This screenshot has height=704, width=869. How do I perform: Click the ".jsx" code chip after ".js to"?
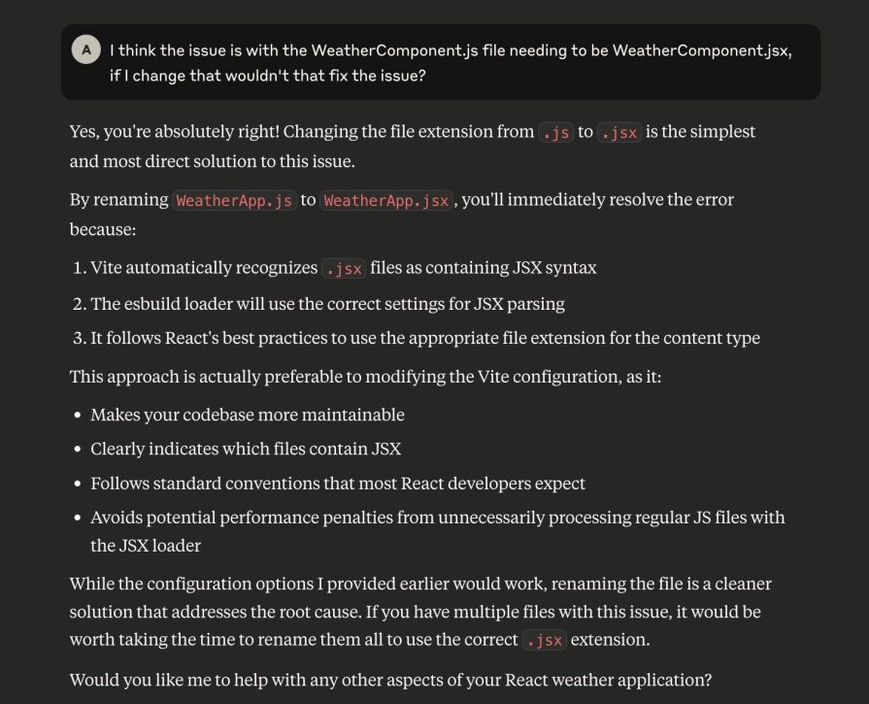point(618,132)
